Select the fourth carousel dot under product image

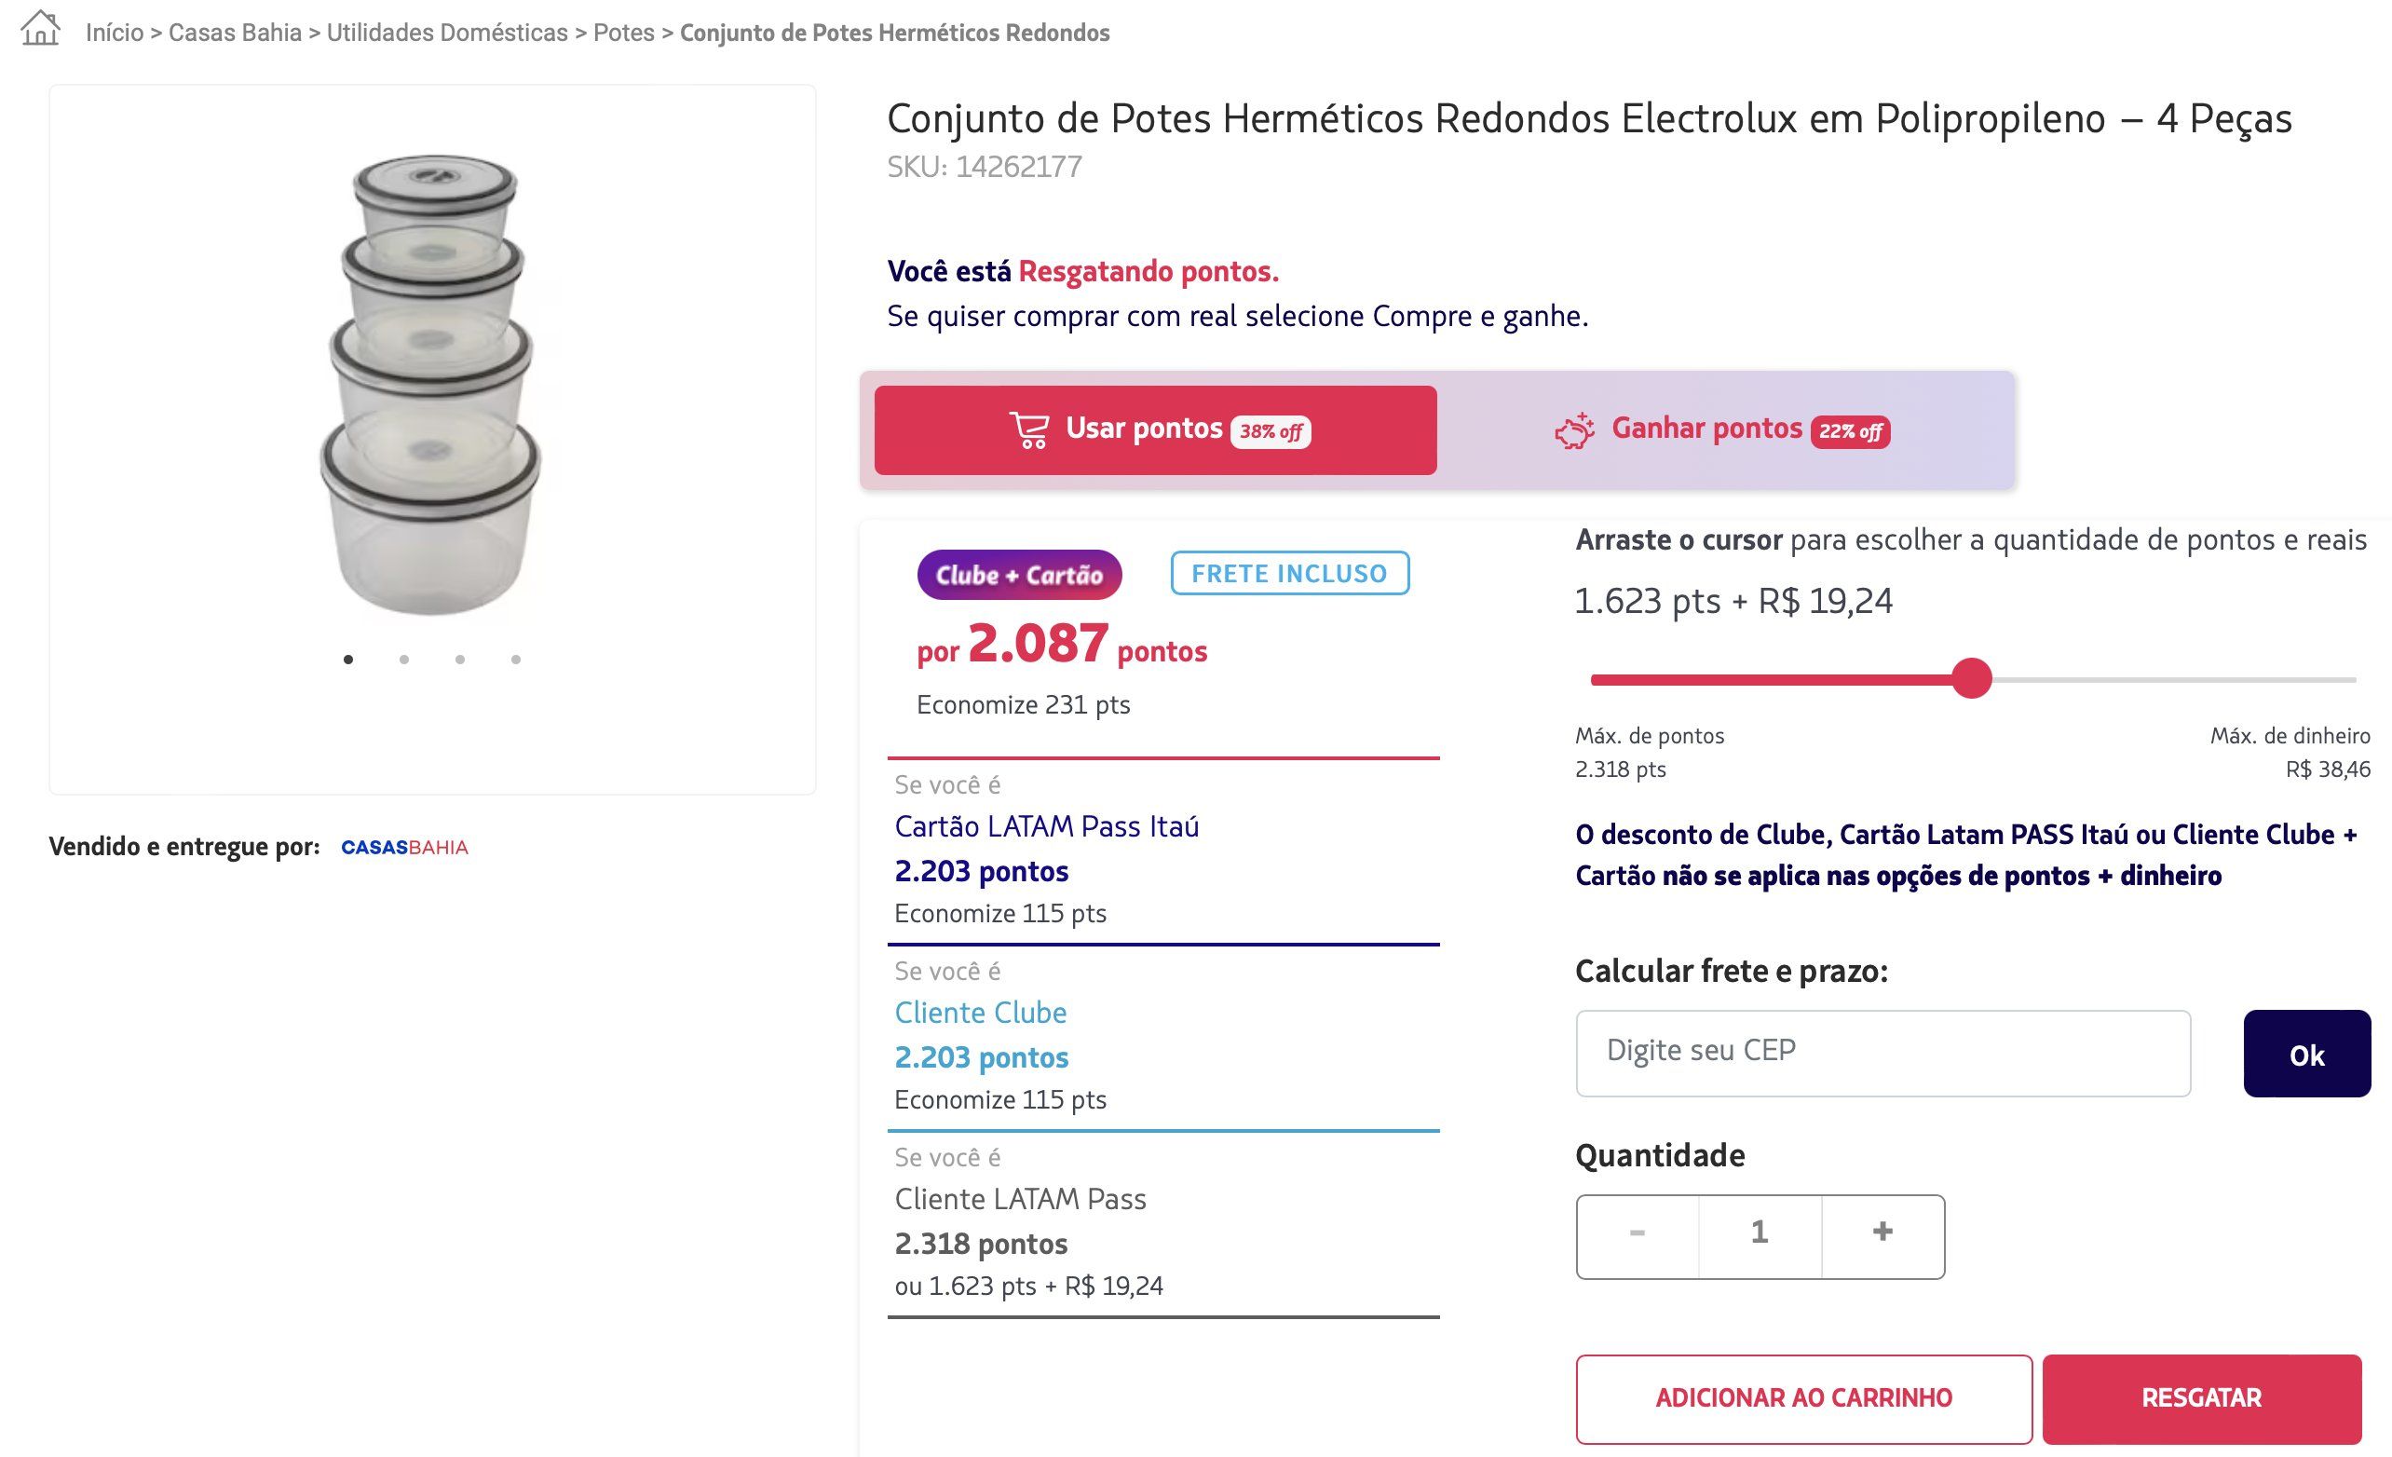pos(516,660)
